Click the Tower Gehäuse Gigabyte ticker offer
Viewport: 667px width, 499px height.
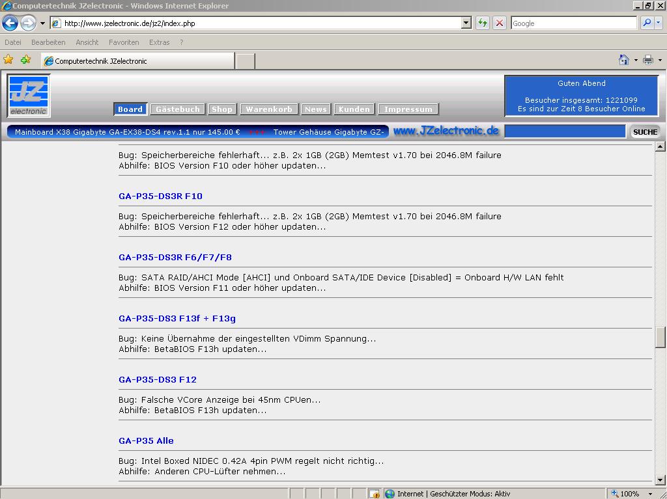tap(328, 132)
